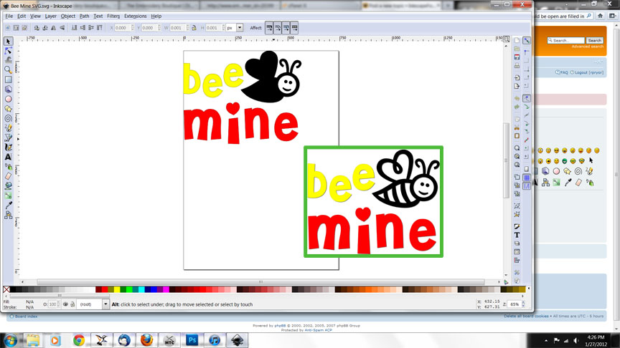
Task: Click the W width spinner arrows
Action: coord(187,28)
